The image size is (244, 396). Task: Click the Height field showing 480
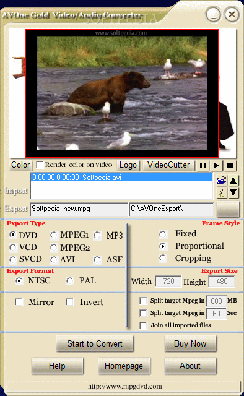click(x=222, y=282)
